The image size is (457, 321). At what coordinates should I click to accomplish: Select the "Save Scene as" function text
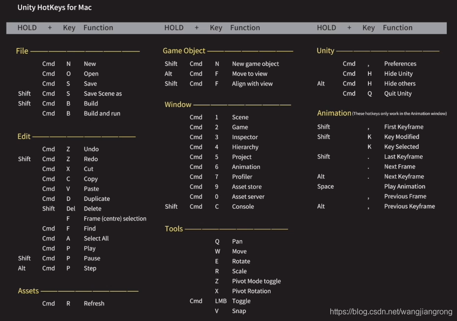pyautogui.click(x=103, y=94)
